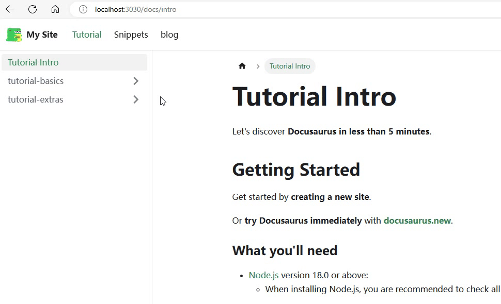The image size is (501, 304).
Task: Follow the docusaurus.new link
Action: pos(417,221)
